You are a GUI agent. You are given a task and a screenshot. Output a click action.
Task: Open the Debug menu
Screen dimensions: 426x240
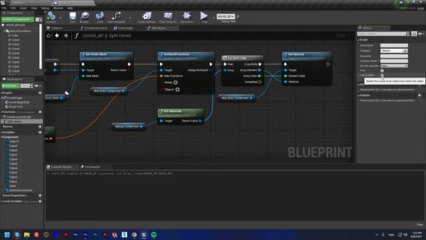[45, 8]
